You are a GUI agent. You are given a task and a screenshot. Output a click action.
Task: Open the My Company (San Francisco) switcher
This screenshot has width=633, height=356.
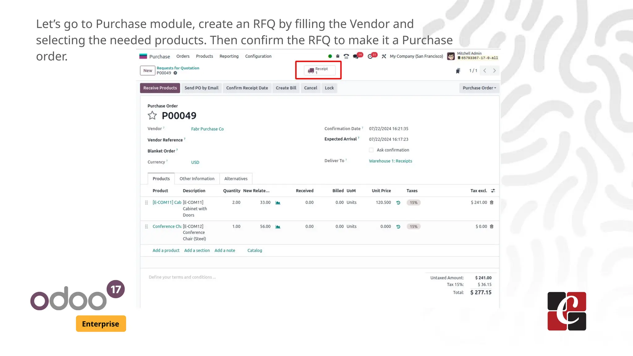click(416, 56)
